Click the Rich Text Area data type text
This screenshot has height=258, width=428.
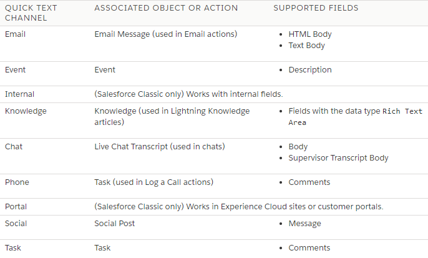coord(356,117)
